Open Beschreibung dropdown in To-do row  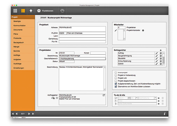coord(155,98)
